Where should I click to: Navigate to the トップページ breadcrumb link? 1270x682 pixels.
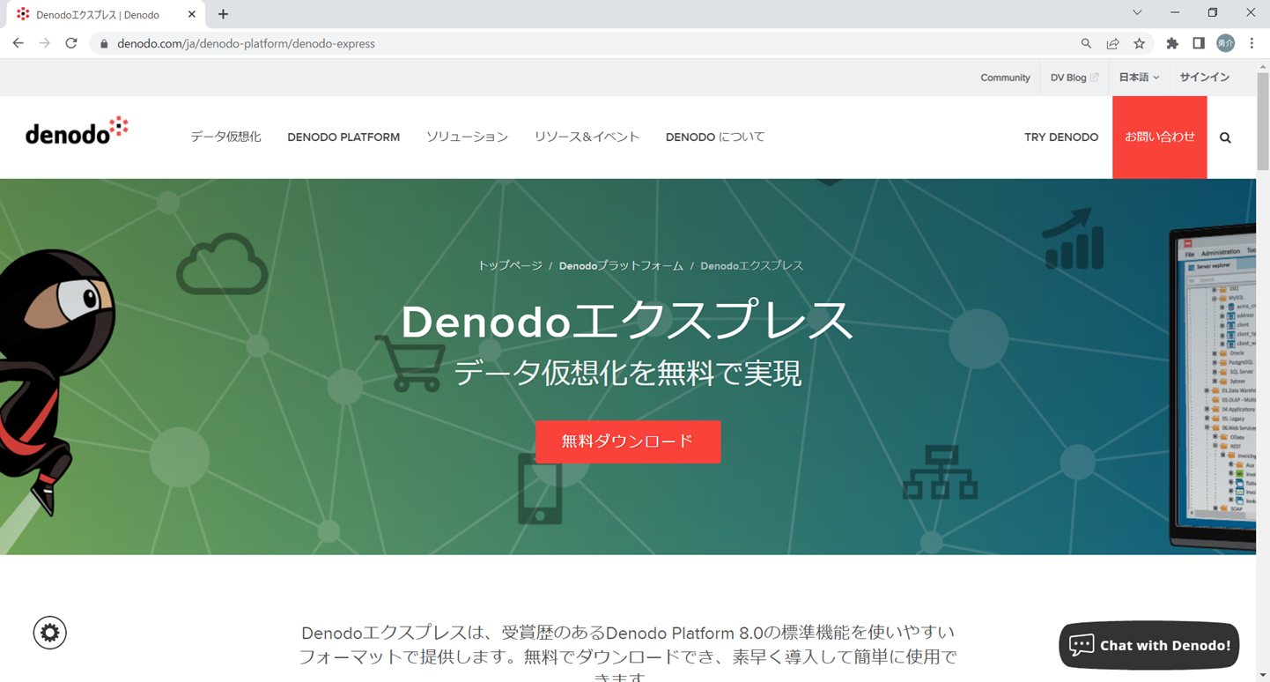click(510, 264)
